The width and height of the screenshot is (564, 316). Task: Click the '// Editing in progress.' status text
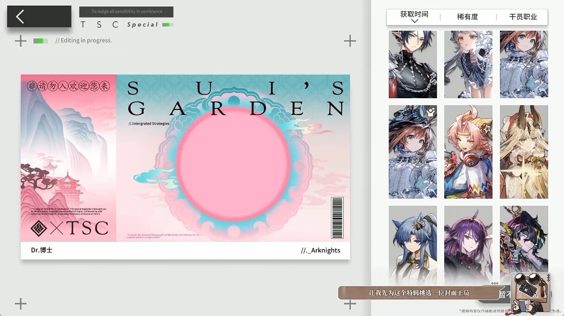tap(84, 40)
